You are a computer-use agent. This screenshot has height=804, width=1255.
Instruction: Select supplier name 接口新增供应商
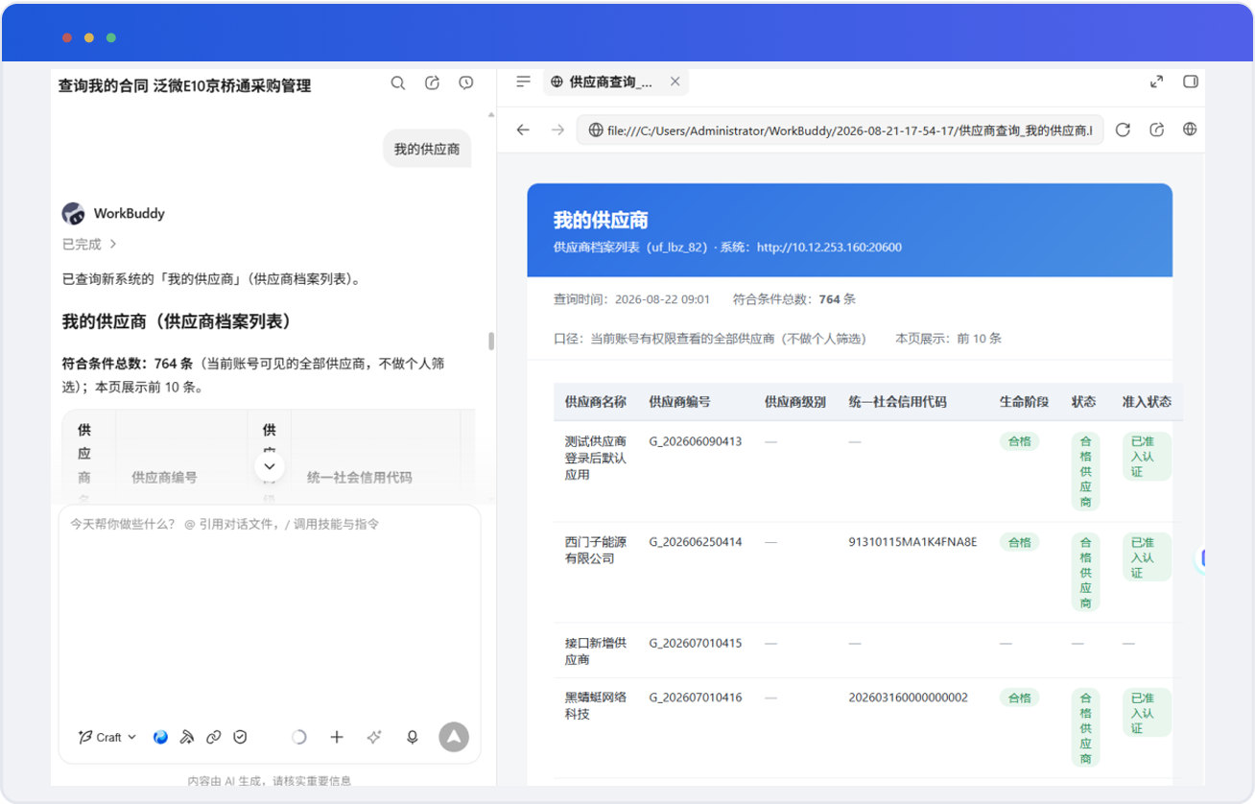pos(595,651)
